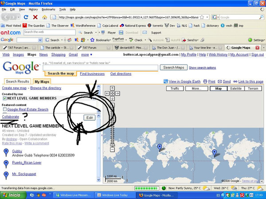
Task: Click the Print icon link
Action: tap(209, 81)
